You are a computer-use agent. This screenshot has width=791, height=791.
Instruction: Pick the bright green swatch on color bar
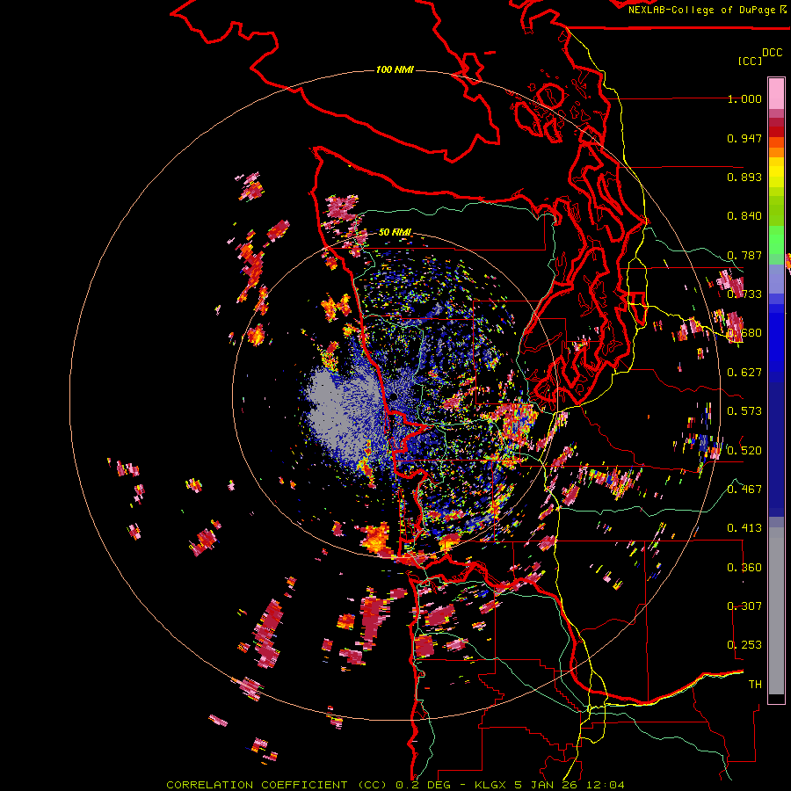pos(776,240)
